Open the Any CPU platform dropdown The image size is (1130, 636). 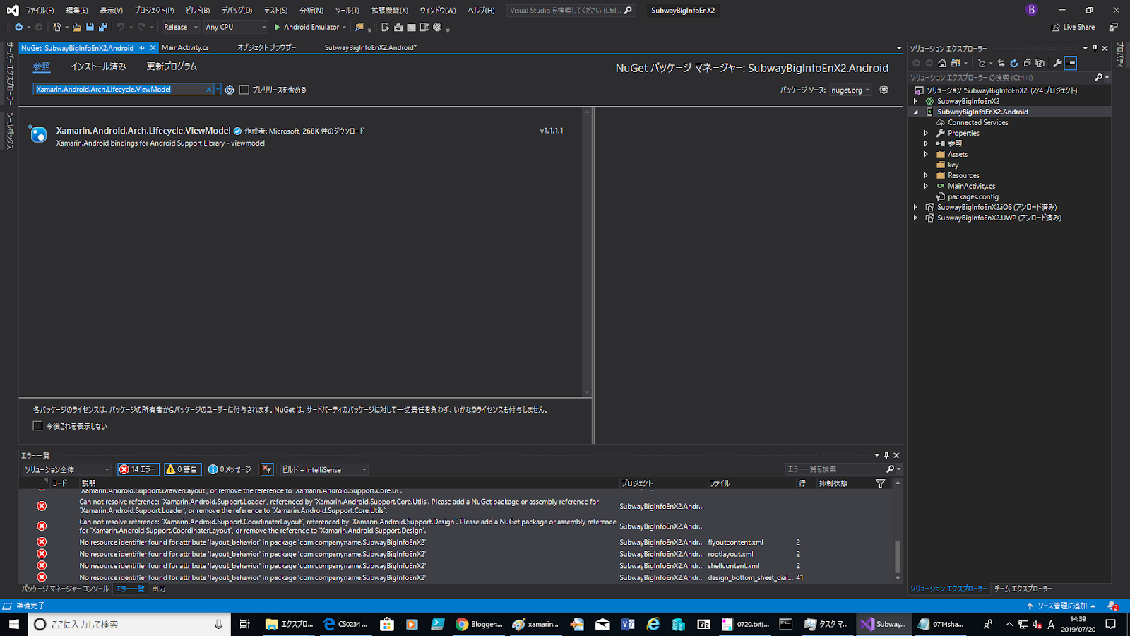(236, 28)
